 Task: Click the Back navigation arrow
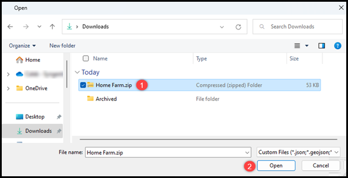pyautogui.click(x=11, y=27)
